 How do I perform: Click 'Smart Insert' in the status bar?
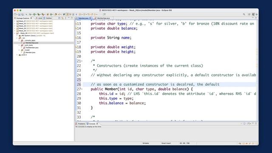(166, 143)
